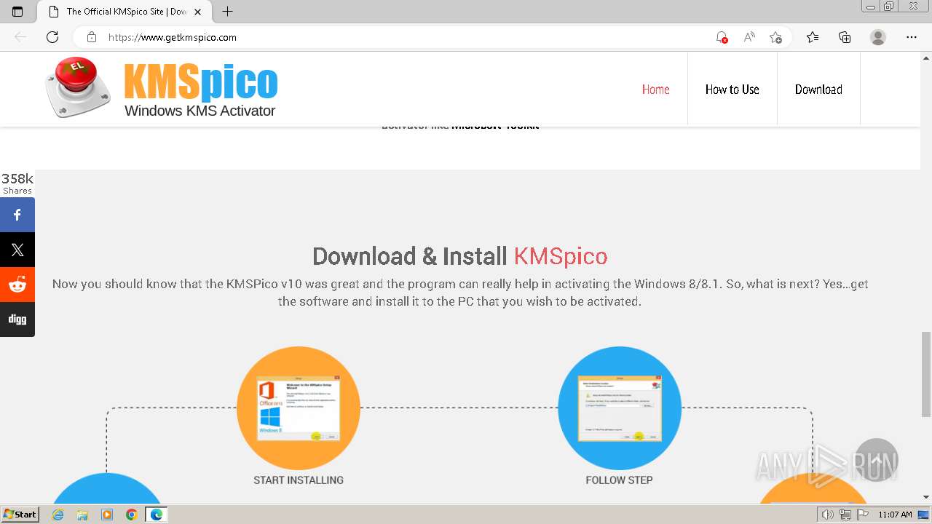Click the browser back arrow
The height and width of the screenshot is (524, 932).
click(20, 37)
